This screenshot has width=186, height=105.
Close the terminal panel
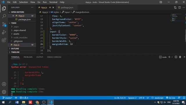click(184, 57)
